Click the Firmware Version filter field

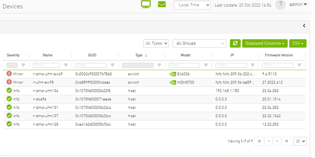point(278,65)
